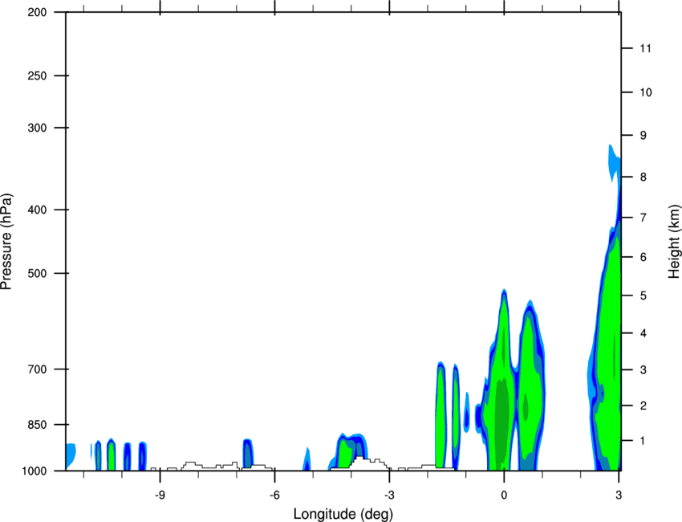This screenshot has width=682, height=522.
Task: Click the 200 hPa tick label
Action: coord(37,12)
